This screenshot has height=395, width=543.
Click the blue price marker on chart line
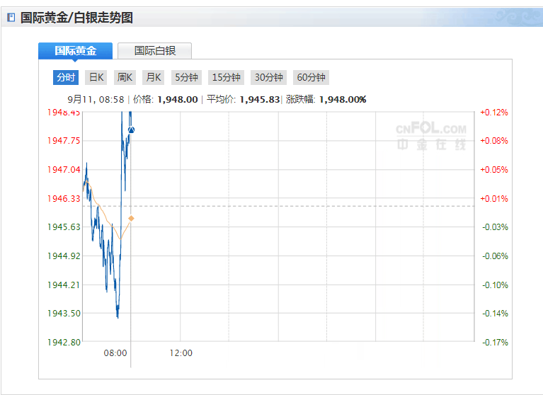[x=131, y=130]
